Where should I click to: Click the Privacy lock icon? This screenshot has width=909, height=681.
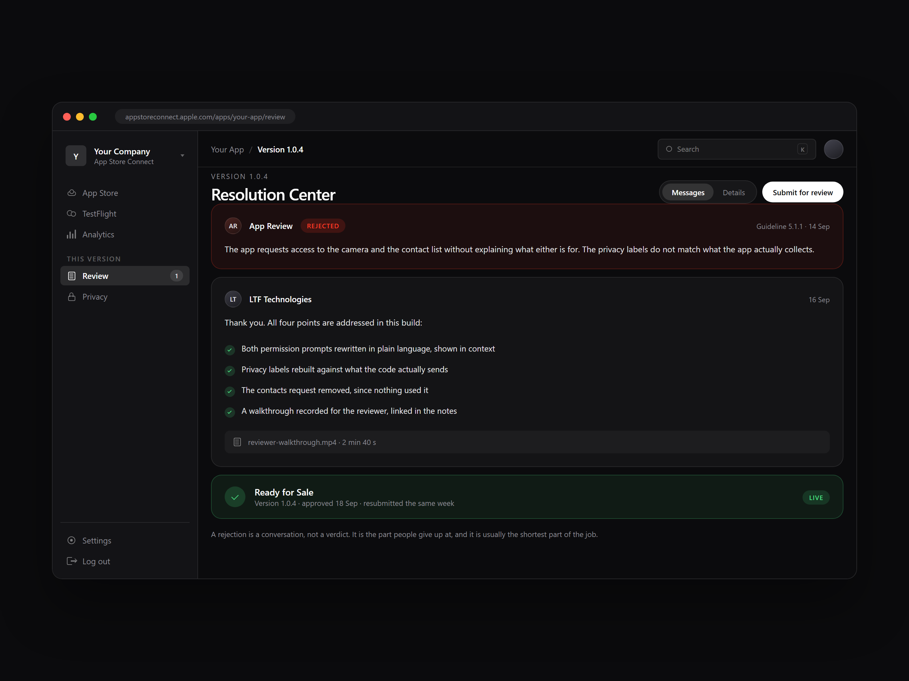pos(71,297)
